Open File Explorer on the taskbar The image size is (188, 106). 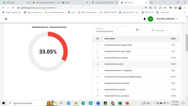pos(76,103)
